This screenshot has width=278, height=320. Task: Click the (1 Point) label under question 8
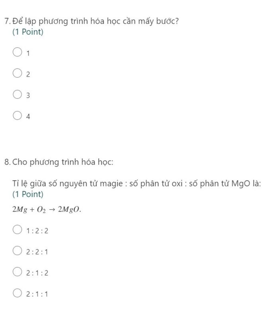pyautogui.click(x=28, y=194)
